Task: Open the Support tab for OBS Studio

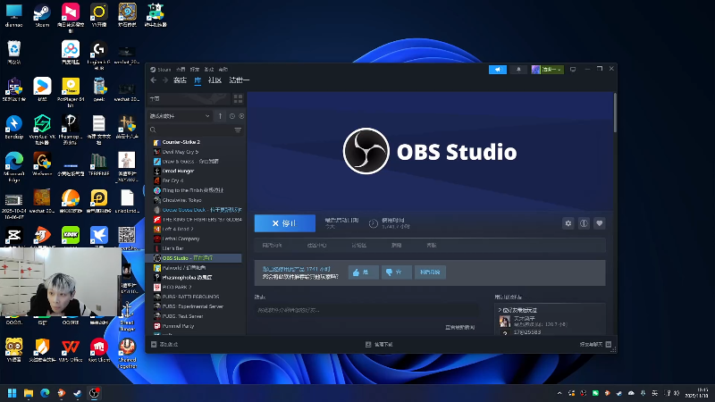Action: pos(432,245)
